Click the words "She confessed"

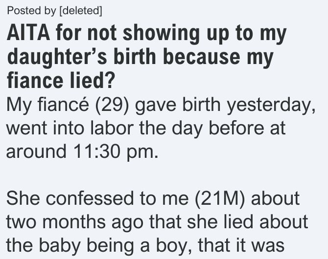coord(70,198)
